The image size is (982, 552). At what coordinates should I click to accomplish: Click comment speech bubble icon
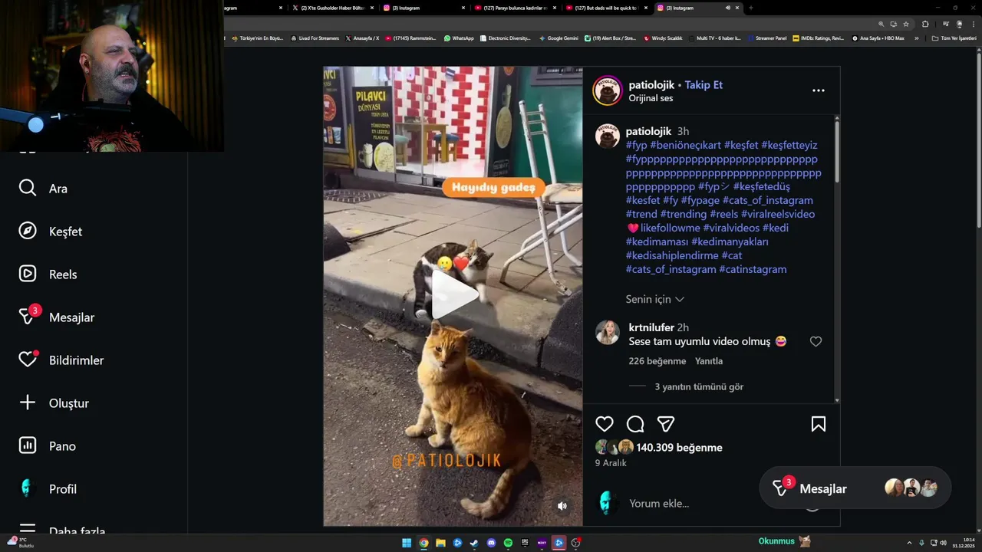click(635, 424)
